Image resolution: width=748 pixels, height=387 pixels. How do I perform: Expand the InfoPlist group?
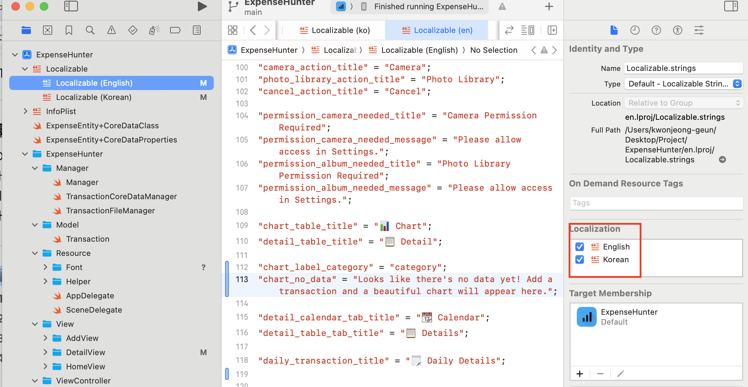pos(25,111)
